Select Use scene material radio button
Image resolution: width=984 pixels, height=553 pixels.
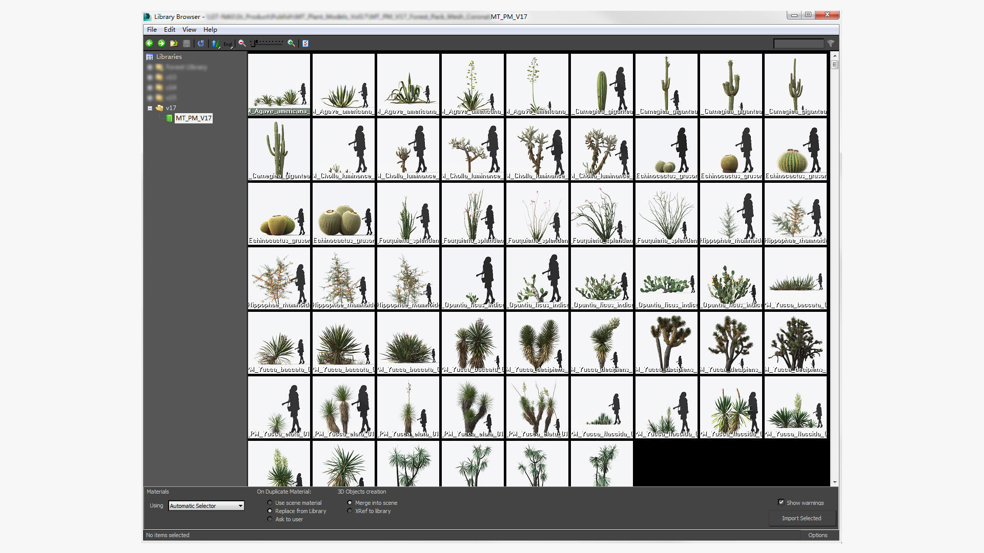pos(270,503)
